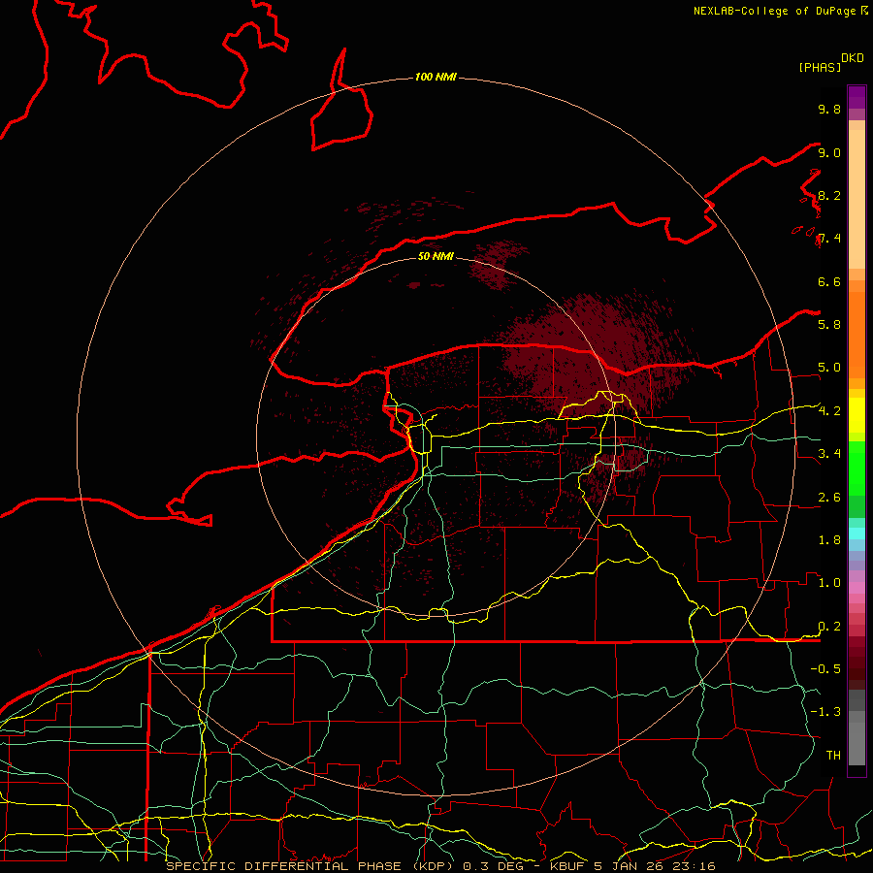Screen dimensions: 873x873
Task: Click the purple top segment of the color bar
Action: [857, 97]
